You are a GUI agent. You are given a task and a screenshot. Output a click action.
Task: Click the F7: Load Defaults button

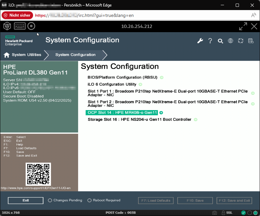point(156,200)
